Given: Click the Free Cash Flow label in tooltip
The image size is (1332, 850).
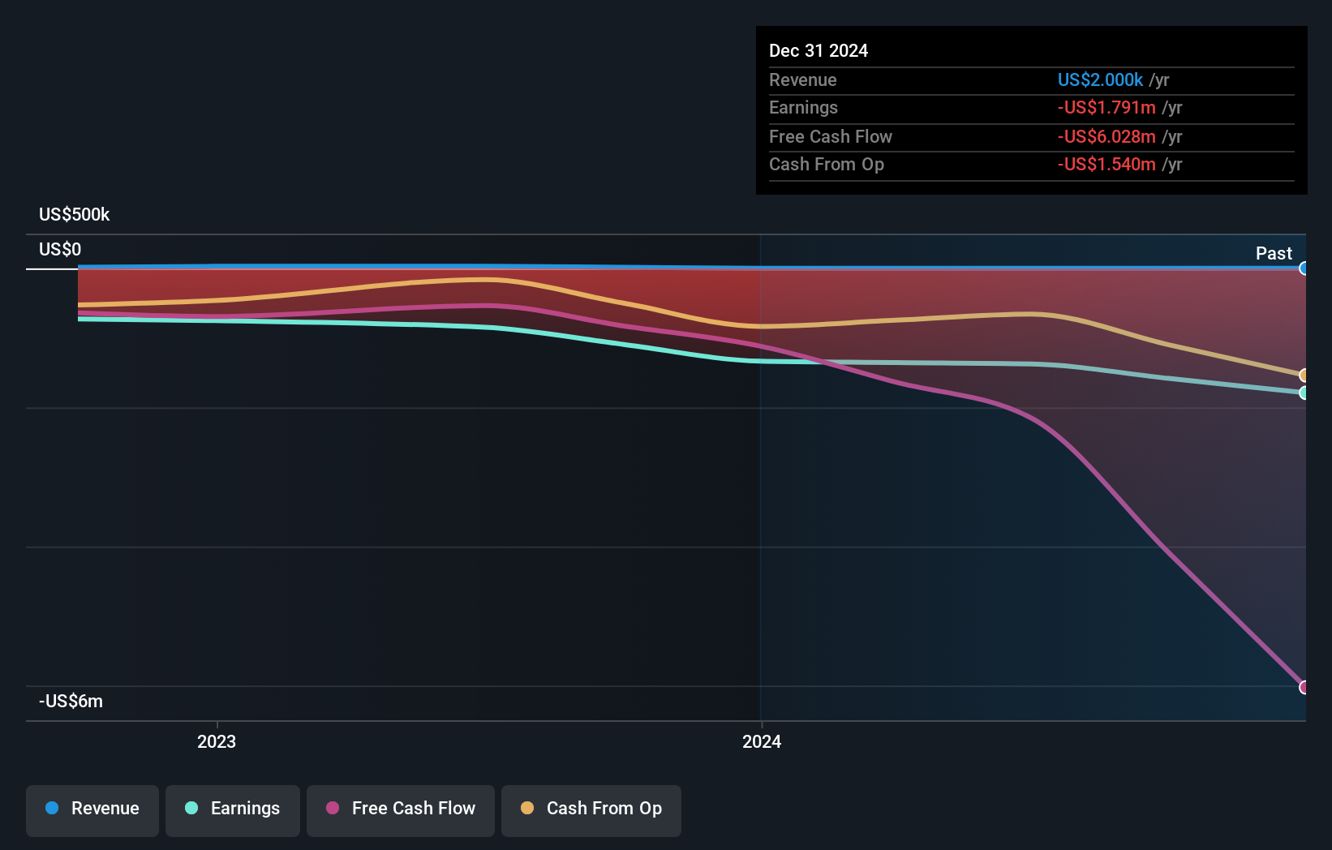Looking at the screenshot, I should [831, 136].
